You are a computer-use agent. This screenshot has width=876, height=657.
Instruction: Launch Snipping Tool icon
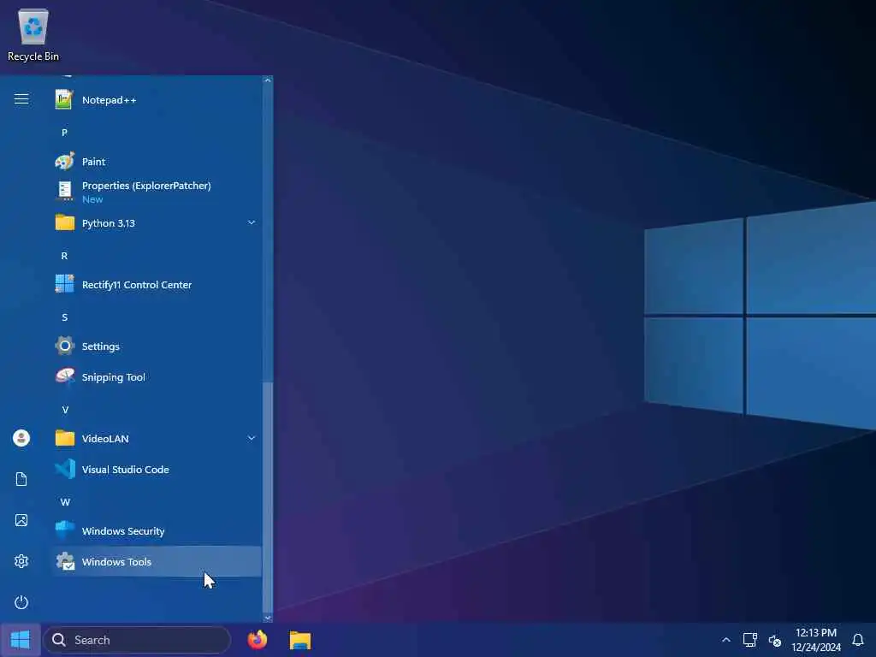[x=64, y=377]
